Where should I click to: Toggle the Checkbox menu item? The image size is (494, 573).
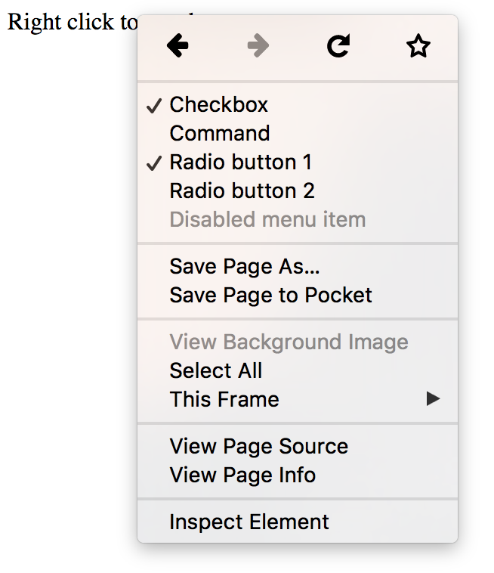coord(219,105)
